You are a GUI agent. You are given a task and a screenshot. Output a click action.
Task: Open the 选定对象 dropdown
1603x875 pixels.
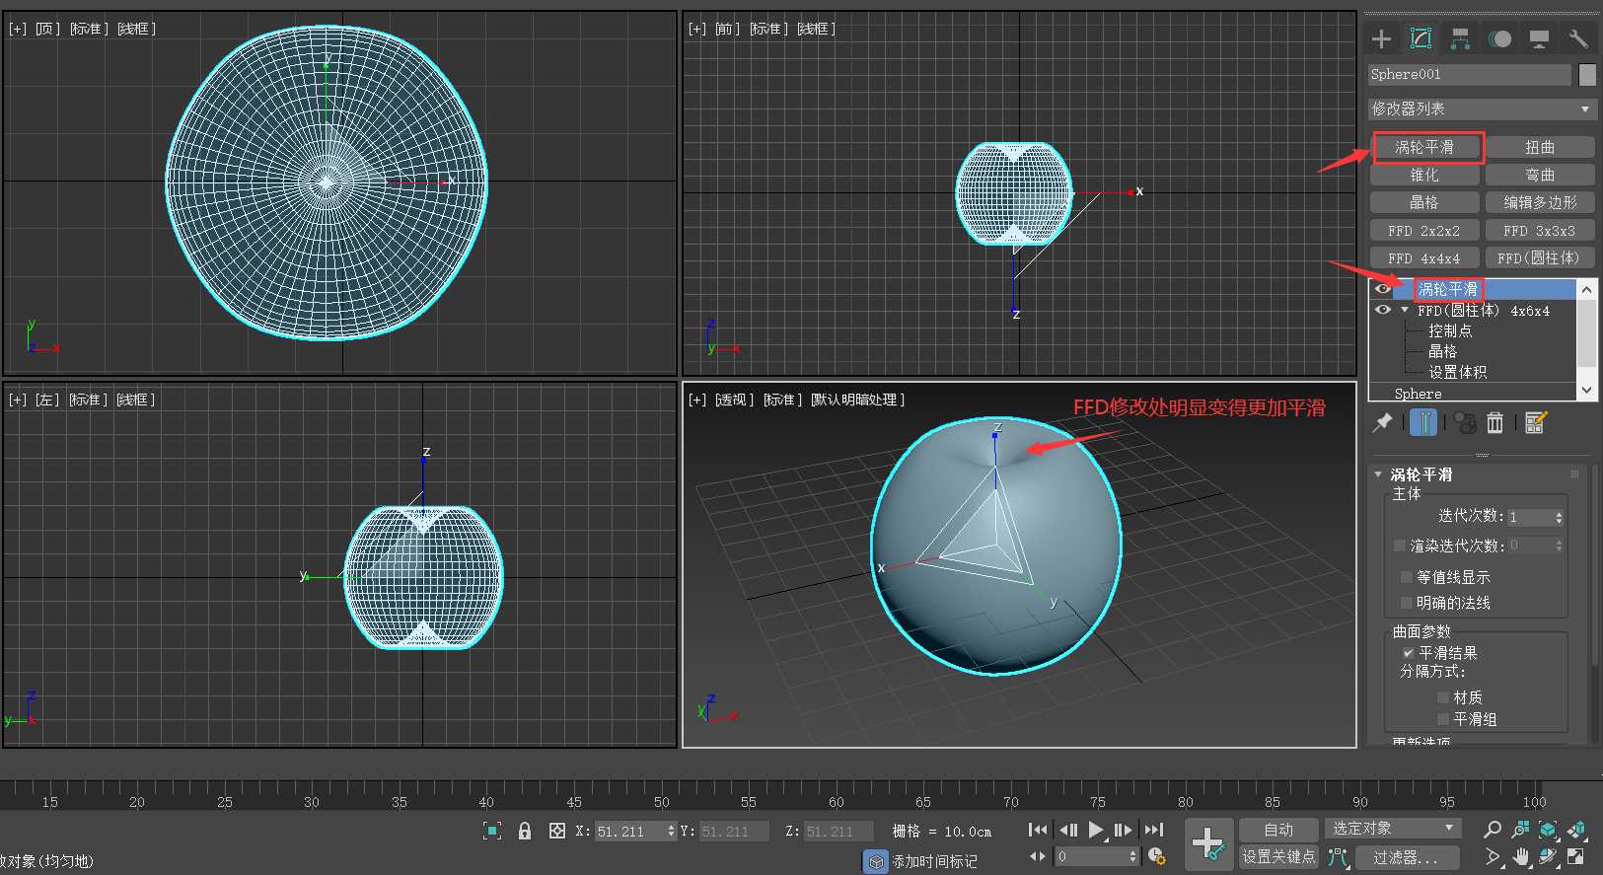[1393, 829]
